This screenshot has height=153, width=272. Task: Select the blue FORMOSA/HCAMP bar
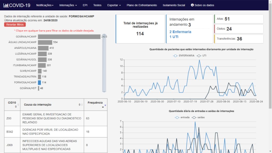(x=39, y=82)
